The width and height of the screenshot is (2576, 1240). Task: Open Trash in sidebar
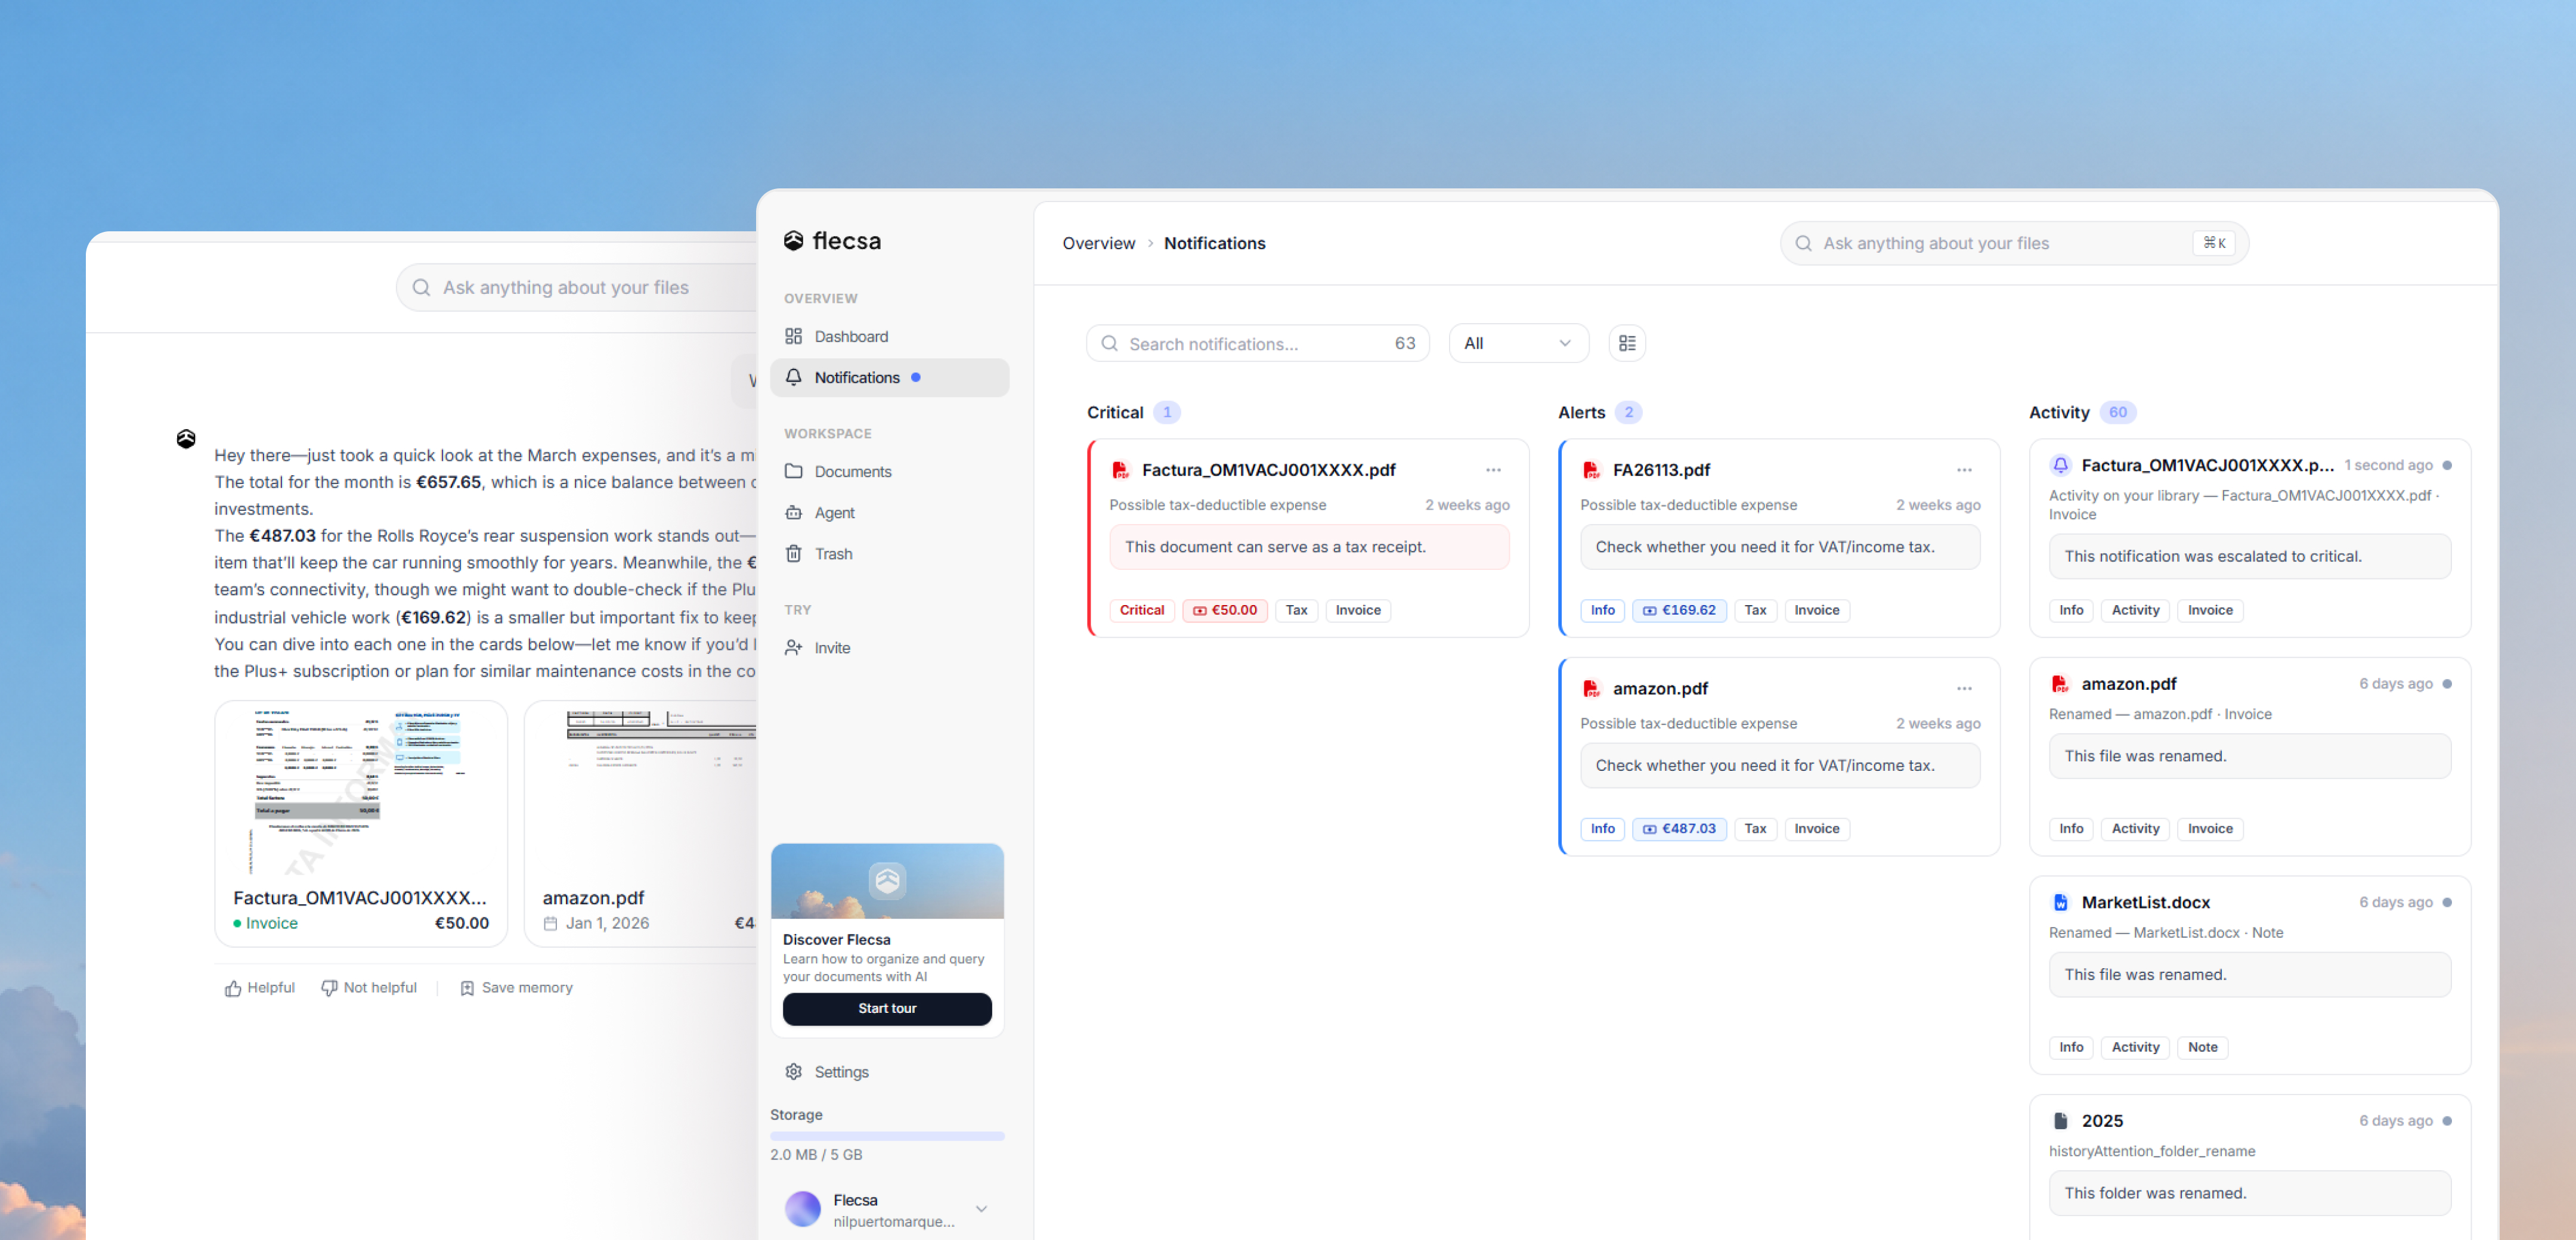(889, 553)
